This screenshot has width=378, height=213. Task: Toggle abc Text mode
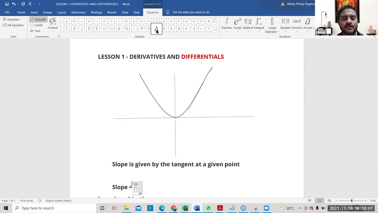(35, 31)
